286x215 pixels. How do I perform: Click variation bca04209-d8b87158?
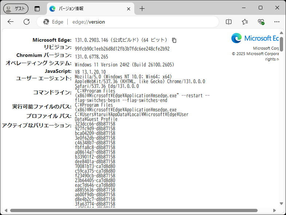[95, 133]
